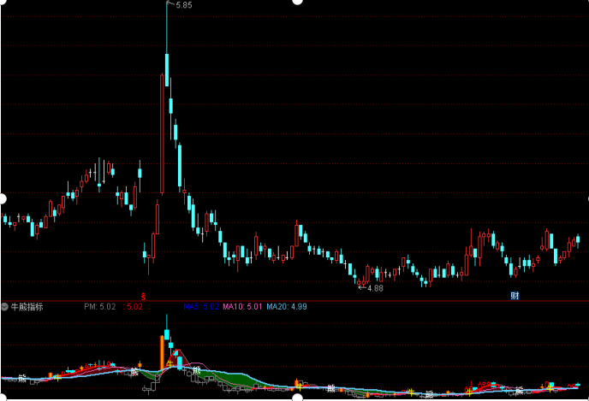Viewport: 589px width, 401px height.
Task: Click the 4.88 low price label
Action: 375,288
